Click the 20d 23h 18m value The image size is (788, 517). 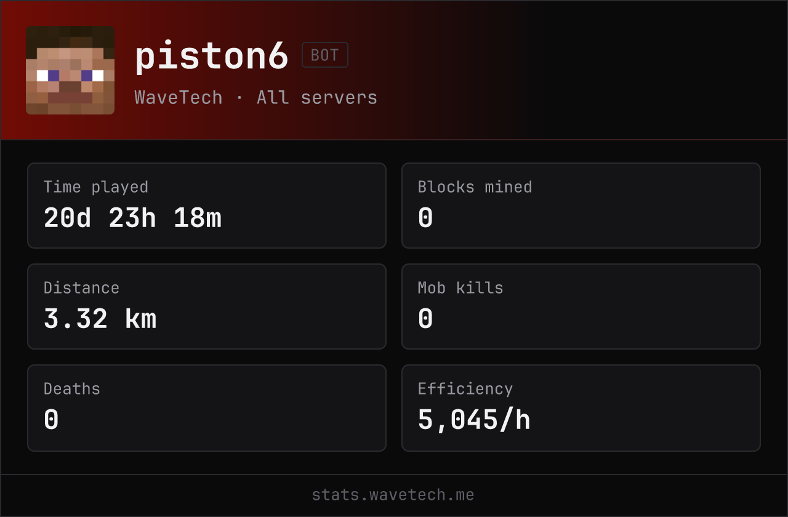[x=132, y=218]
